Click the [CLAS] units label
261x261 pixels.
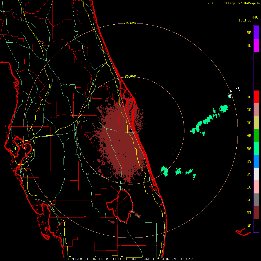pos(245,20)
